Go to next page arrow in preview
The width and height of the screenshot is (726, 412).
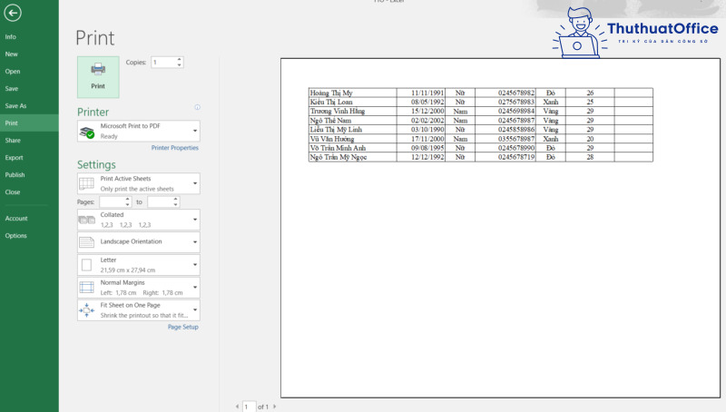point(275,407)
